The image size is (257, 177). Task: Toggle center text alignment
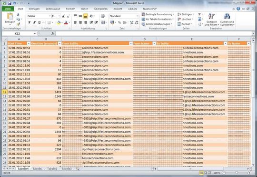(80, 22)
